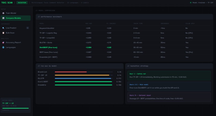Select the DistilBERT (fine-tune) table row

tap(124, 47)
